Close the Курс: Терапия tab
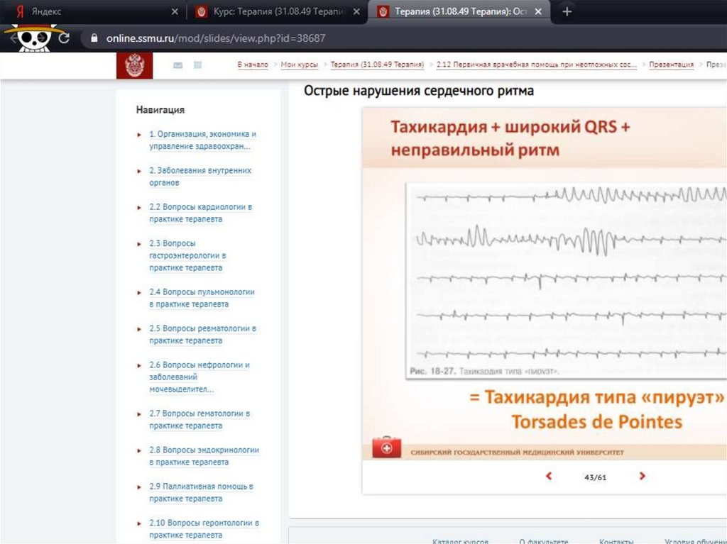The width and height of the screenshot is (727, 544). [x=356, y=11]
